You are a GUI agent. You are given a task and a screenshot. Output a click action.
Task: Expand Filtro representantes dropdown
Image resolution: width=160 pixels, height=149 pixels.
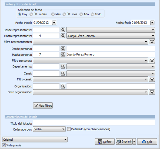(x=146, y=42)
